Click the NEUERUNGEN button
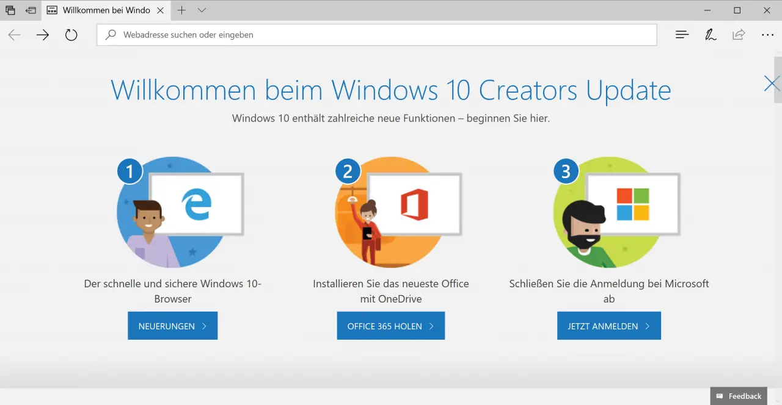 (x=172, y=326)
